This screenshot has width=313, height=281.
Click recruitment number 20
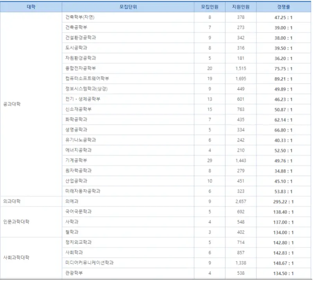[210, 68]
